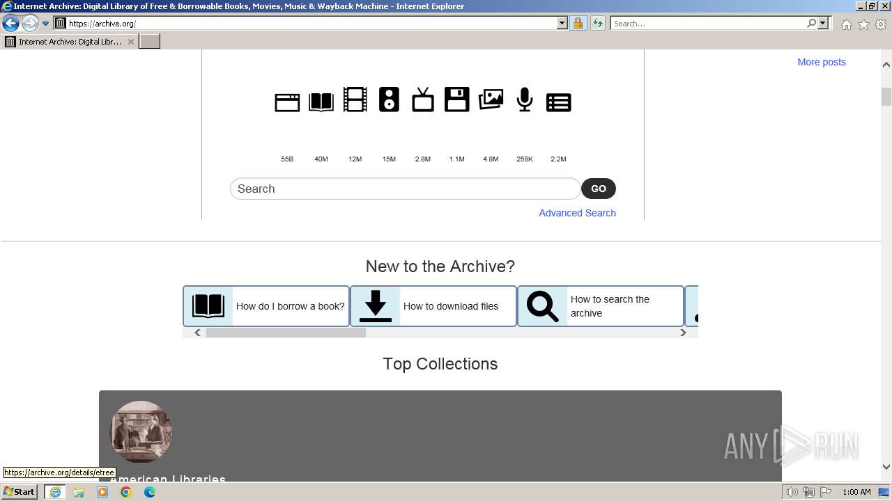Launch Microsoft Edge from the taskbar

(150, 492)
